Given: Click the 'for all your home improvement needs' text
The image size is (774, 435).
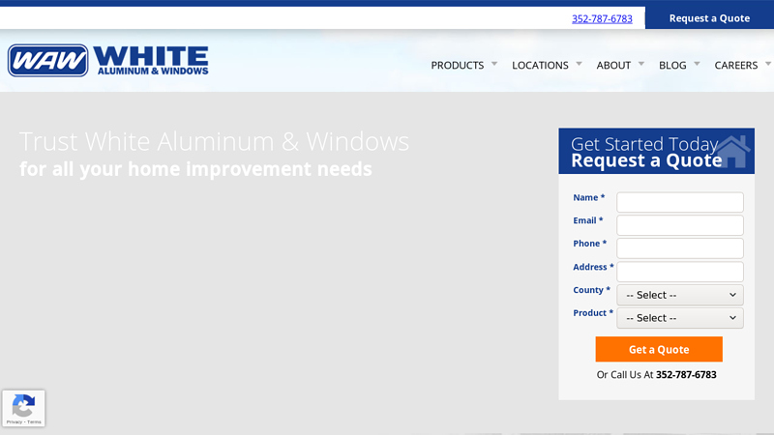Looking at the screenshot, I should [195, 169].
